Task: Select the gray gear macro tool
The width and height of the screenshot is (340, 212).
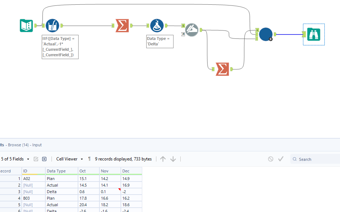Action: coord(192,30)
